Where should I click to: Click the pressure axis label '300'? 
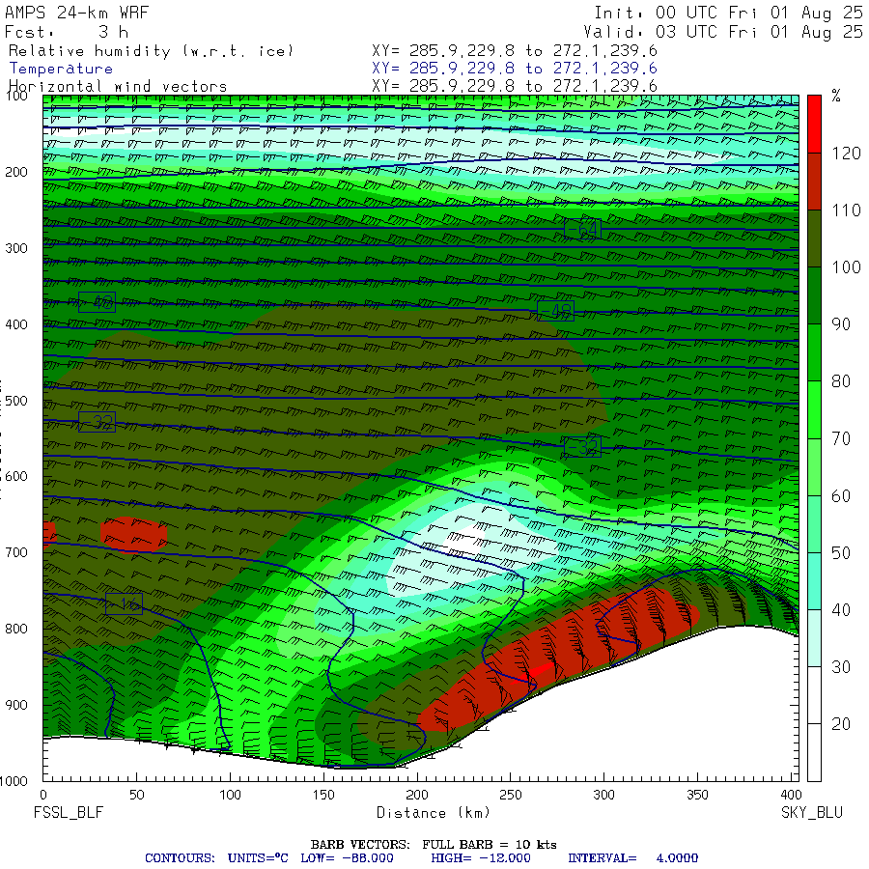click(16, 248)
